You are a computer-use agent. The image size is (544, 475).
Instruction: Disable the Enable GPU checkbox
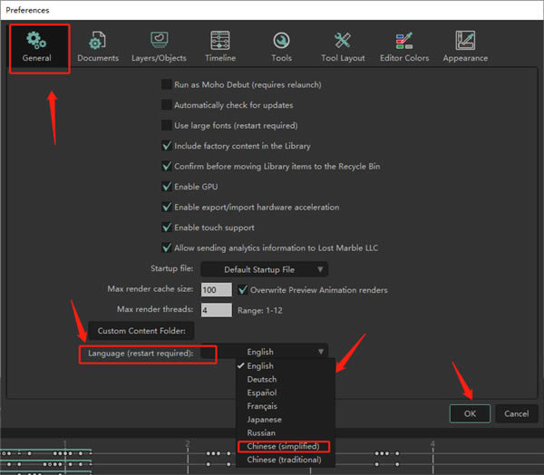click(167, 187)
